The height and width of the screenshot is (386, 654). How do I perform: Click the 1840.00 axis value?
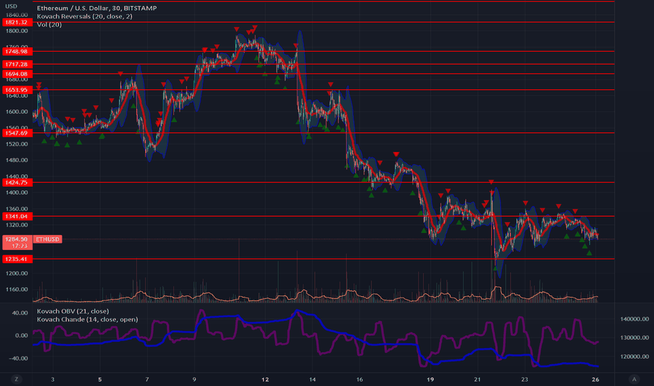click(x=17, y=15)
